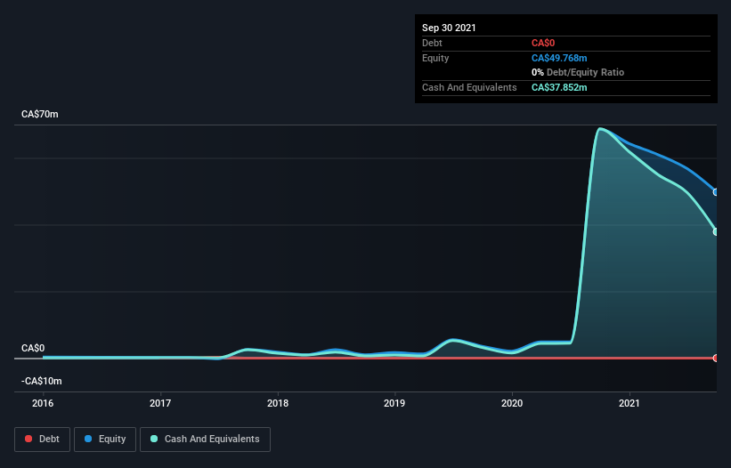Toggle the Equity legend button
Viewport: 731px width, 468px height.
105,440
